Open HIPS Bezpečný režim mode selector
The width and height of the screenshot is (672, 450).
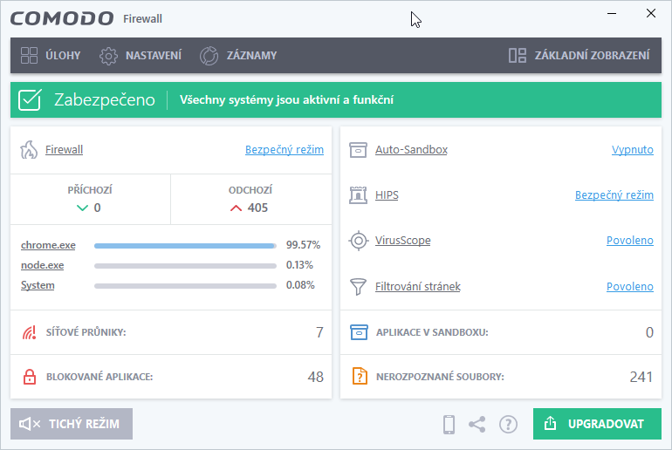click(614, 195)
